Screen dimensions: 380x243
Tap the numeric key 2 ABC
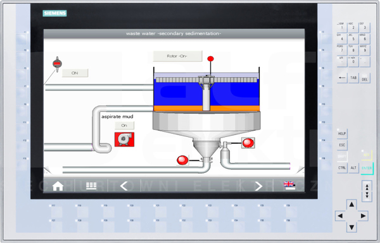pyautogui.click(x=353, y=27)
